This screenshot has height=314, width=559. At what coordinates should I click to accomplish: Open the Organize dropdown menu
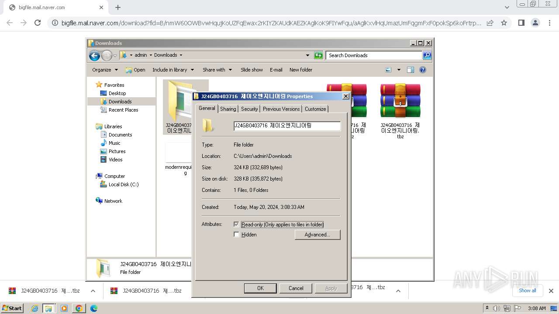[x=105, y=70]
